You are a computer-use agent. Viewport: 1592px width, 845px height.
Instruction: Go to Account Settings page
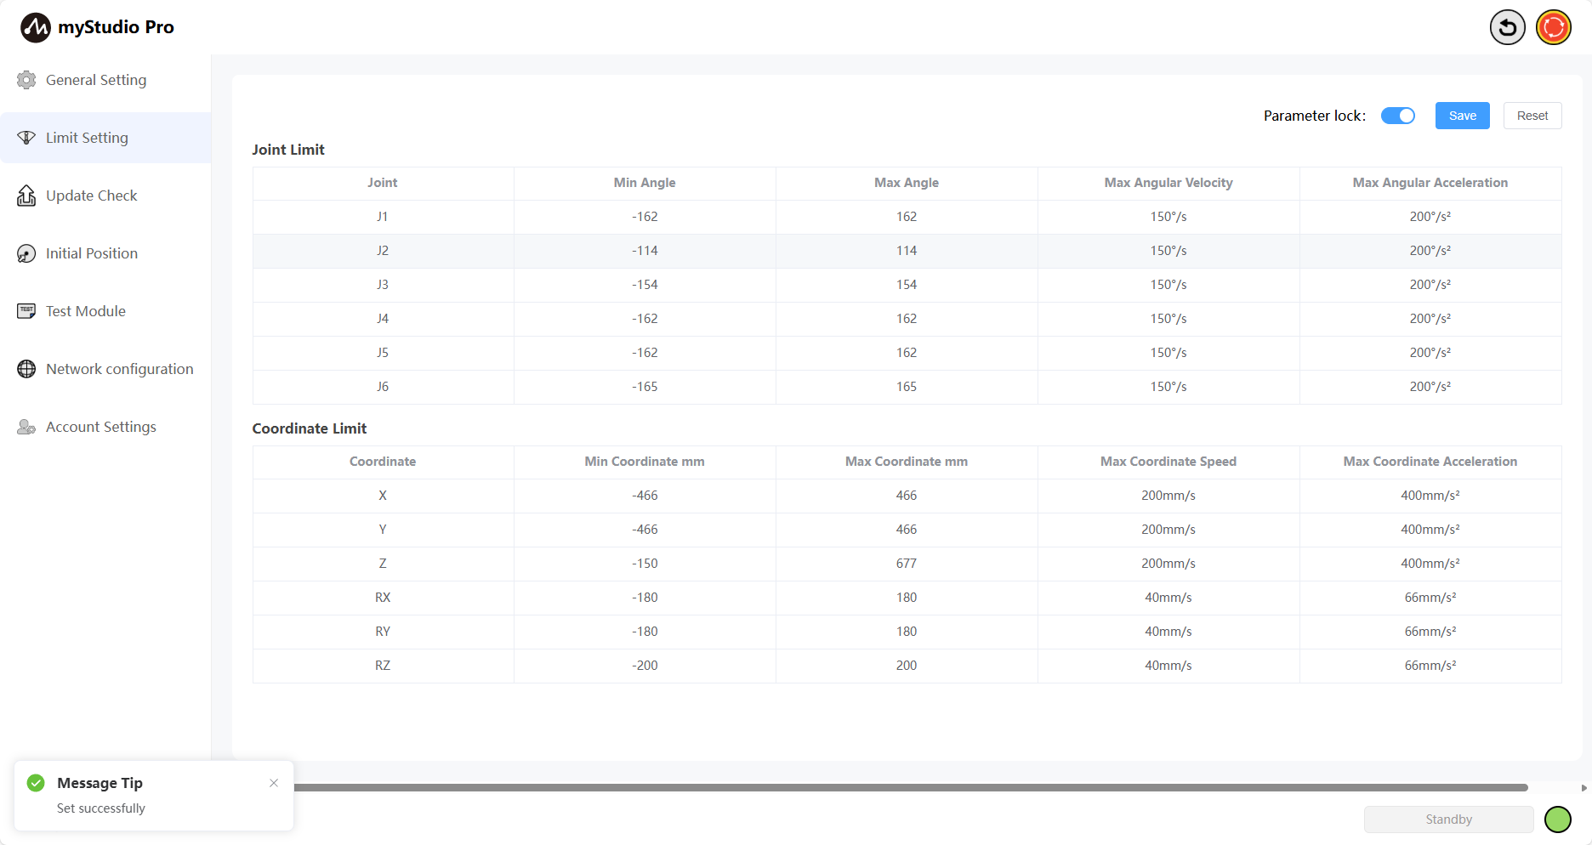pos(100,427)
